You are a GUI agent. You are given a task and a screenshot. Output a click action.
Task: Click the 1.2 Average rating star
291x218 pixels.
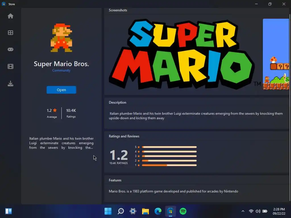(x=55, y=110)
